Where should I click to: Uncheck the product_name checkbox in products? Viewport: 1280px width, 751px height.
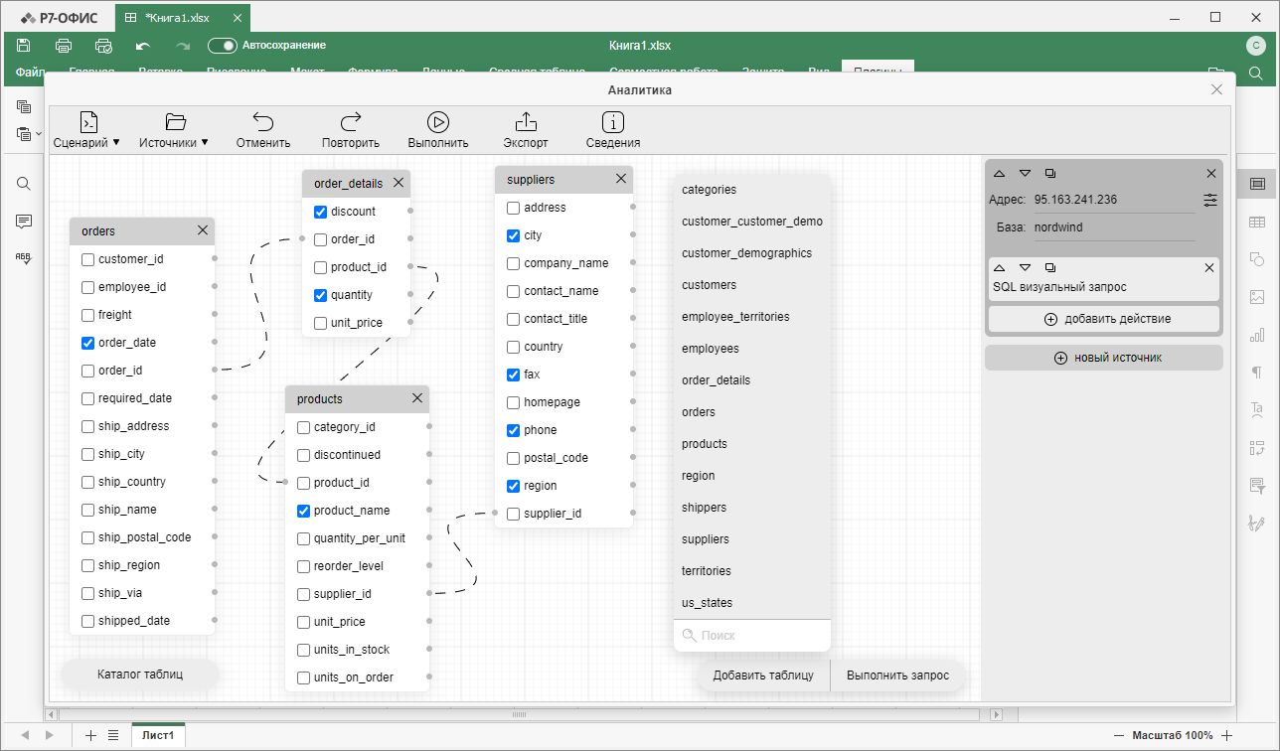(304, 511)
